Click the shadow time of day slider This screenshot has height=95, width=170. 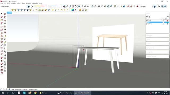pos(54,6)
